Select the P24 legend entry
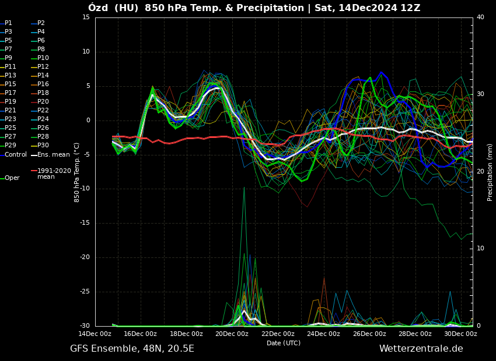This screenshot has height=361, width=496. (x=43, y=119)
